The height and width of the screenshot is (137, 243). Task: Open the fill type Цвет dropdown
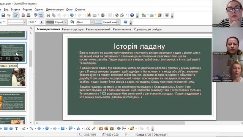point(92,22)
